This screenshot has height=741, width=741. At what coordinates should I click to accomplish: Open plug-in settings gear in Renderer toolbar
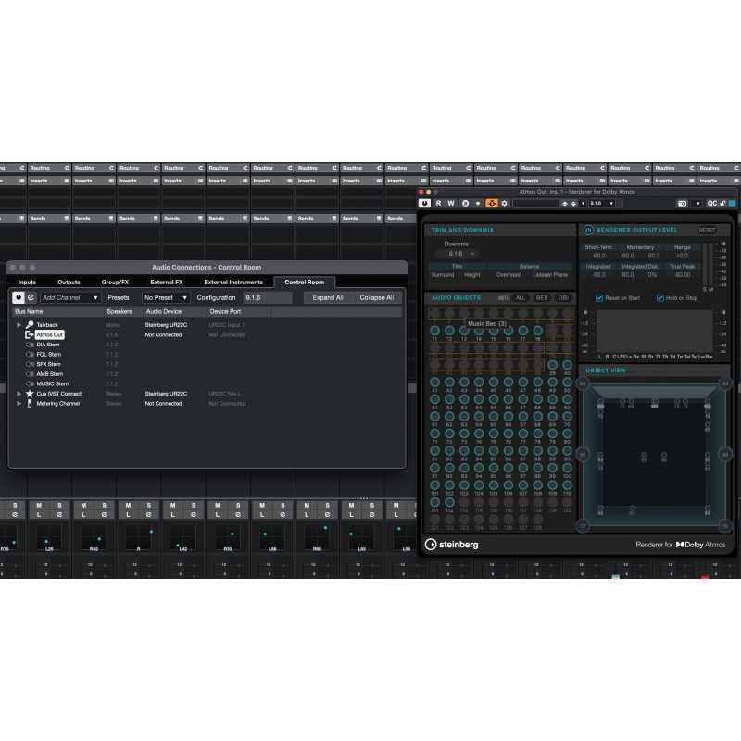pyautogui.click(x=504, y=203)
